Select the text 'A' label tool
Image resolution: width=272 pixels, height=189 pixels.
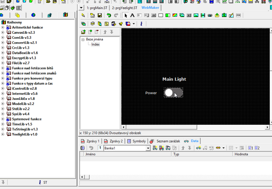[132, 15]
